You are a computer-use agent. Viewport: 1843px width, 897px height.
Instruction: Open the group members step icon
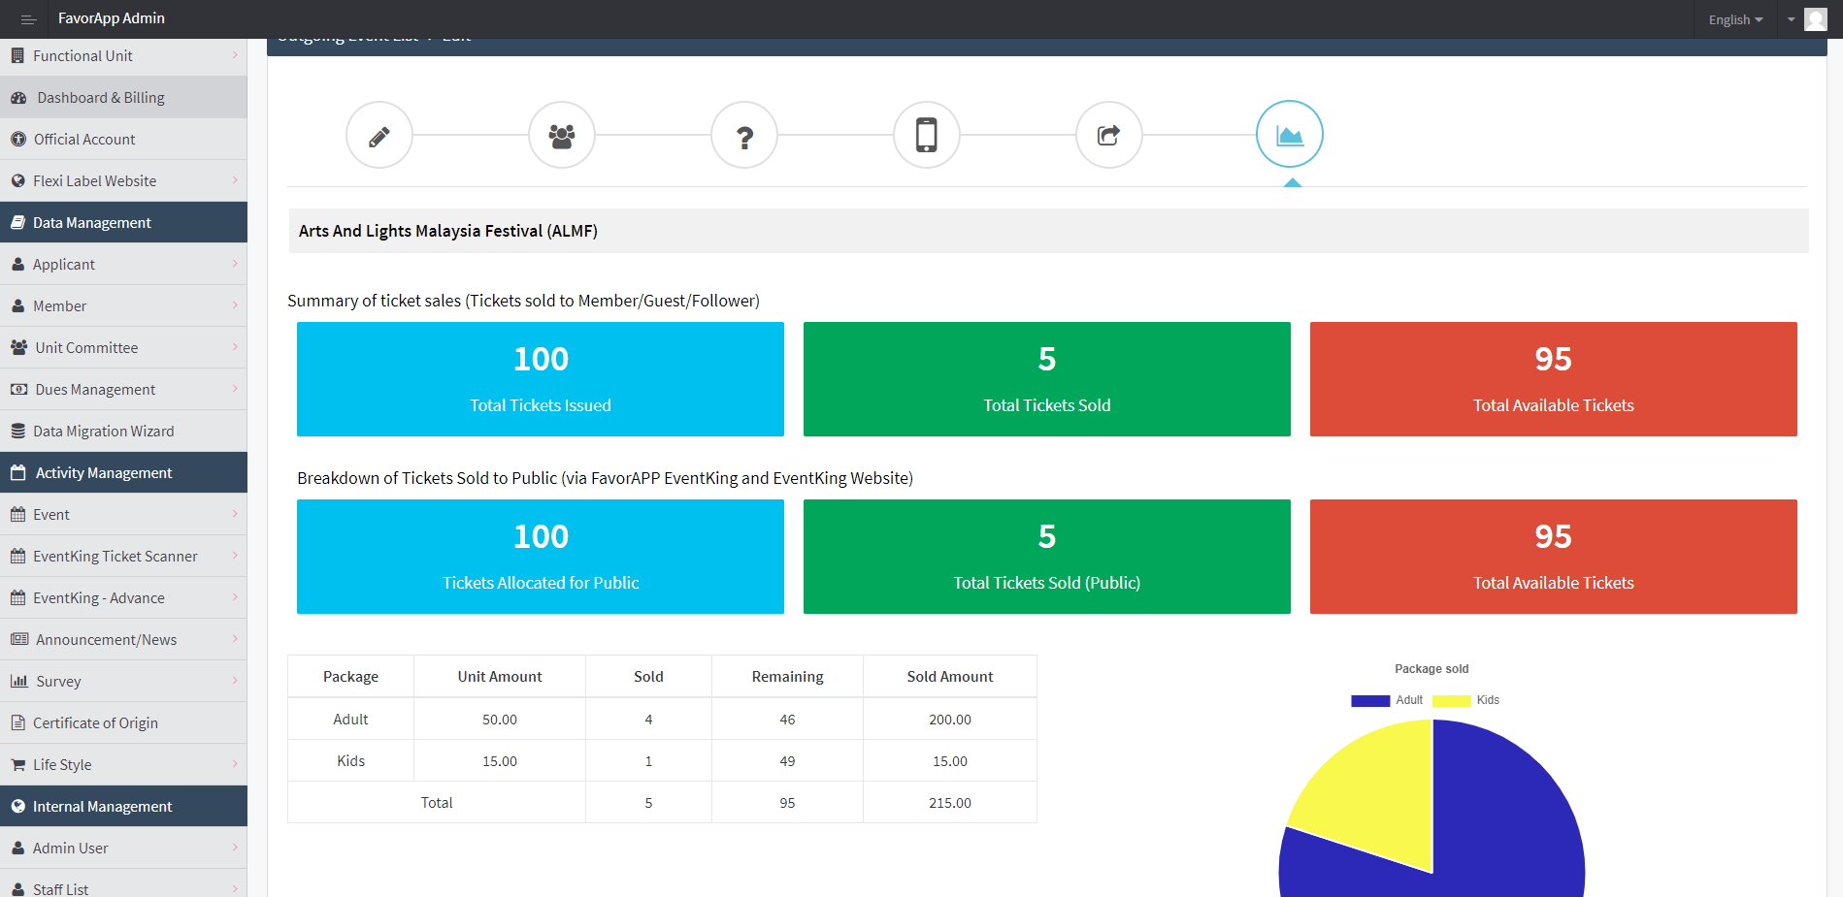click(x=562, y=136)
